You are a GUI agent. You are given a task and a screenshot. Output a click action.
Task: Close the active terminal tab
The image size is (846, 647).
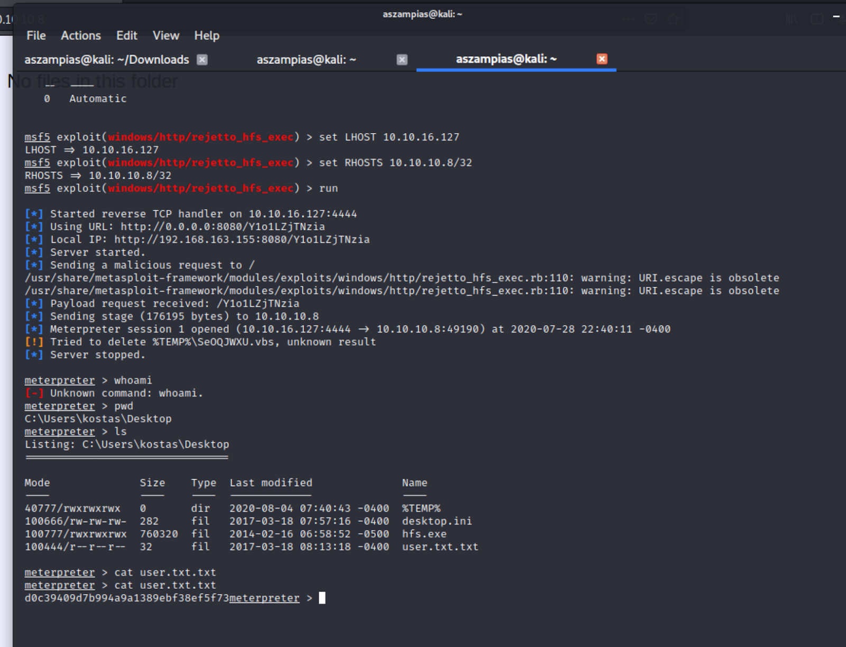(601, 59)
